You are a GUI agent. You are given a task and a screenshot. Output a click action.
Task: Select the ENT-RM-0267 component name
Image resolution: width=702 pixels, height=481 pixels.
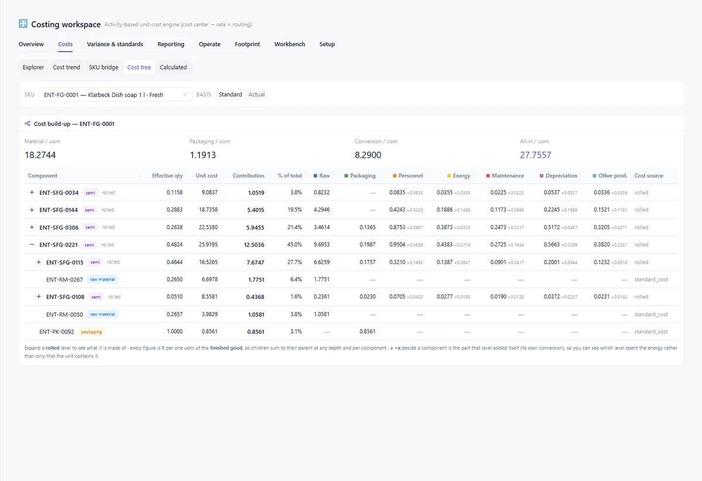[x=64, y=279]
